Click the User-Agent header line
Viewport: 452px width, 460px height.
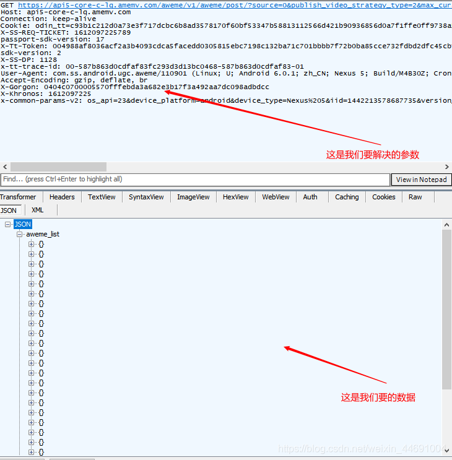(226, 73)
